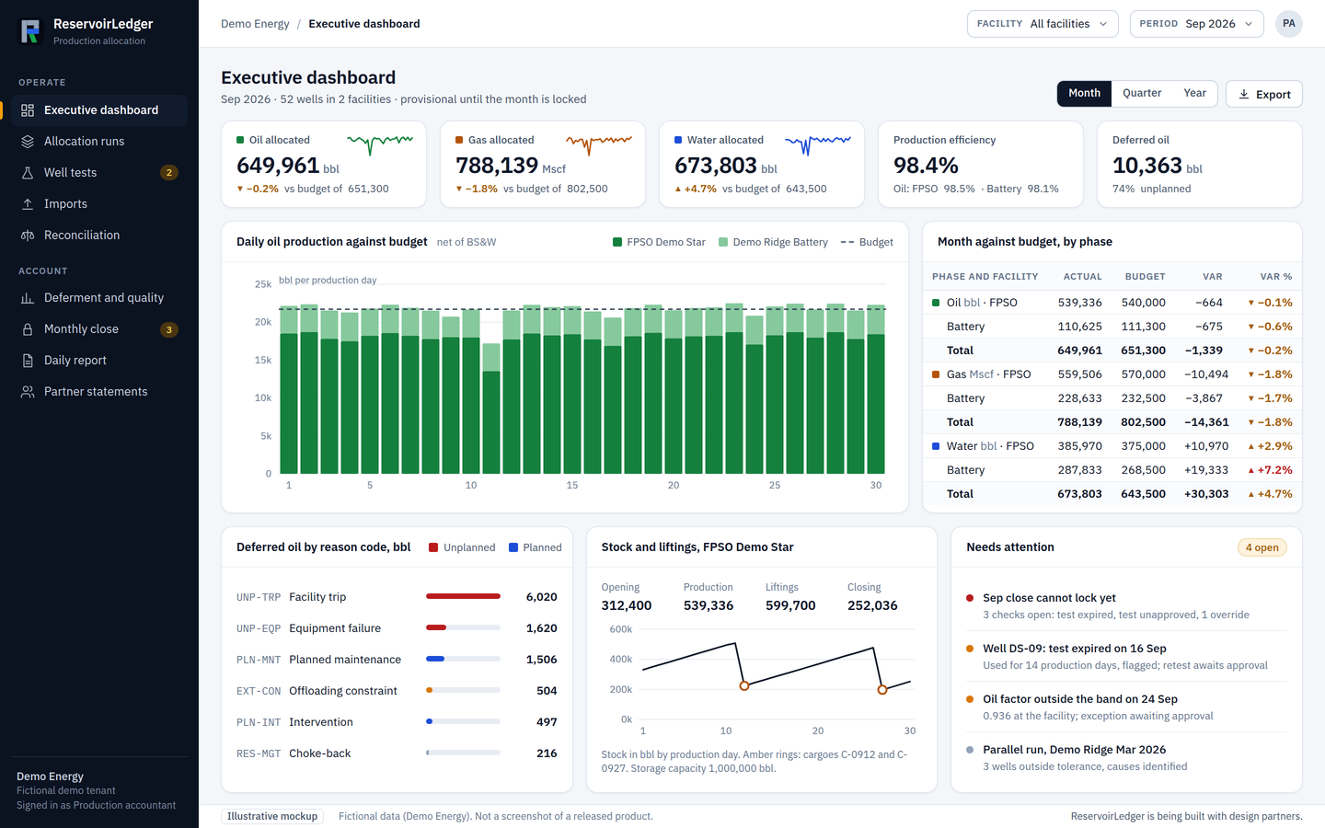The width and height of the screenshot is (1325, 828).
Task: Open Sep close cannot lock yet alert
Action: tap(1126, 605)
